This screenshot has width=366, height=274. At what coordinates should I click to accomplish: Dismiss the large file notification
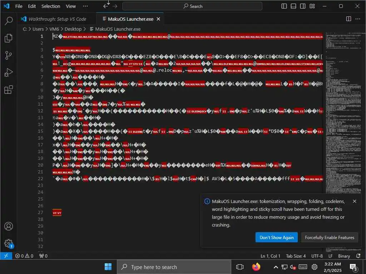pyautogui.click(x=354, y=201)
